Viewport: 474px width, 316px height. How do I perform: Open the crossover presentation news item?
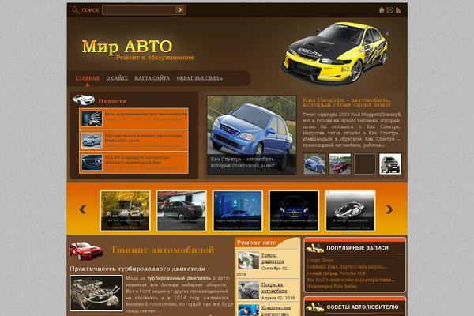coord(144,138)
